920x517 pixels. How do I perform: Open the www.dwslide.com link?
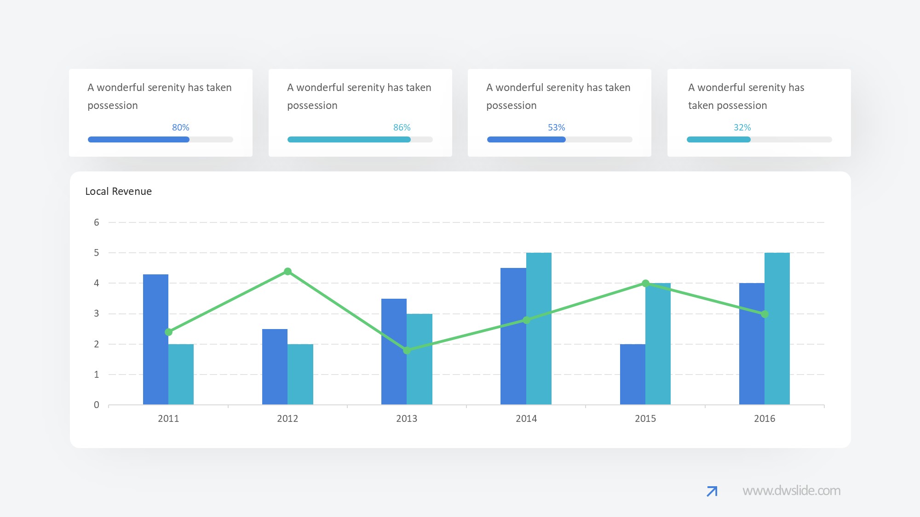[x=791, y=491]
